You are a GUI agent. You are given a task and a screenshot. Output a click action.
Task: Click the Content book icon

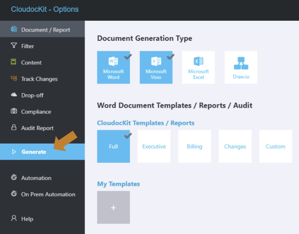point(14,62)
